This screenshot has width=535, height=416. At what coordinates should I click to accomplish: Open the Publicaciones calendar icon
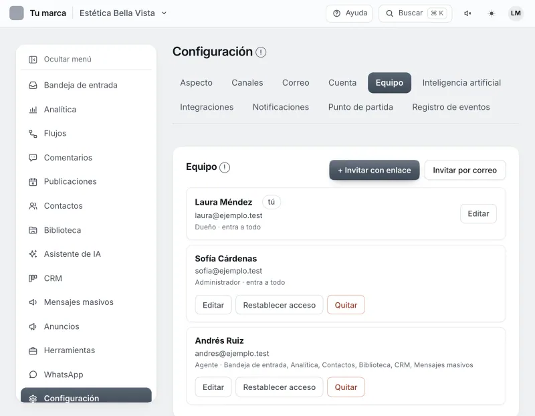[x=33, y=182]
